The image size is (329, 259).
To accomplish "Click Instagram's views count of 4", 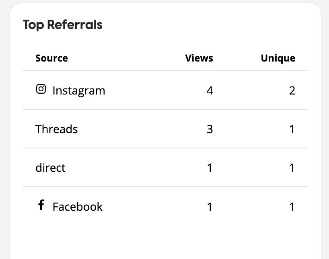I will (210, 90).
